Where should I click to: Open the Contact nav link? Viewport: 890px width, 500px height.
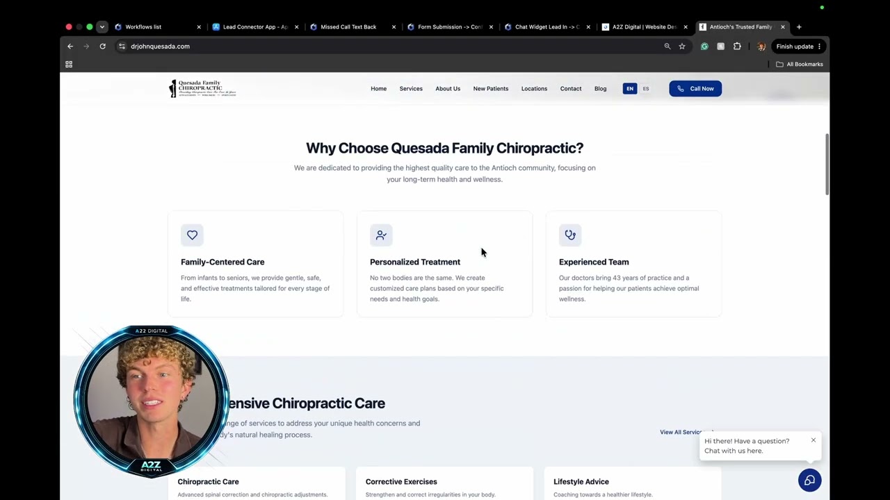[x=571, y=89]
